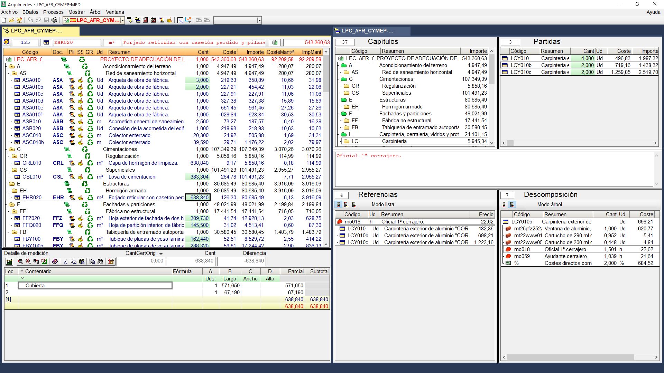
Task: Collapse FB Tabiquería de entramado folder in tree
Action: click(x=14, y=232)
